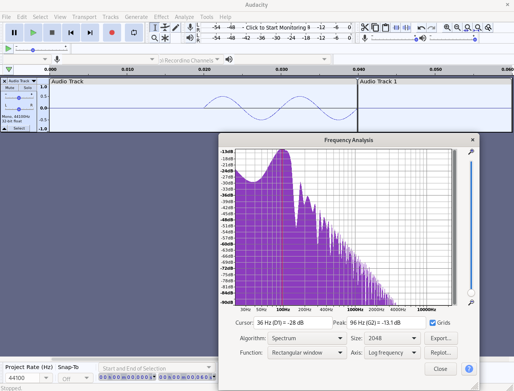Open the Axis Log frequency dropdown

[392, 353]
